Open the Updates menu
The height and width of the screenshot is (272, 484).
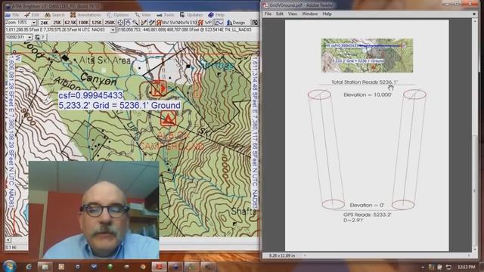(x=191, y=15)
